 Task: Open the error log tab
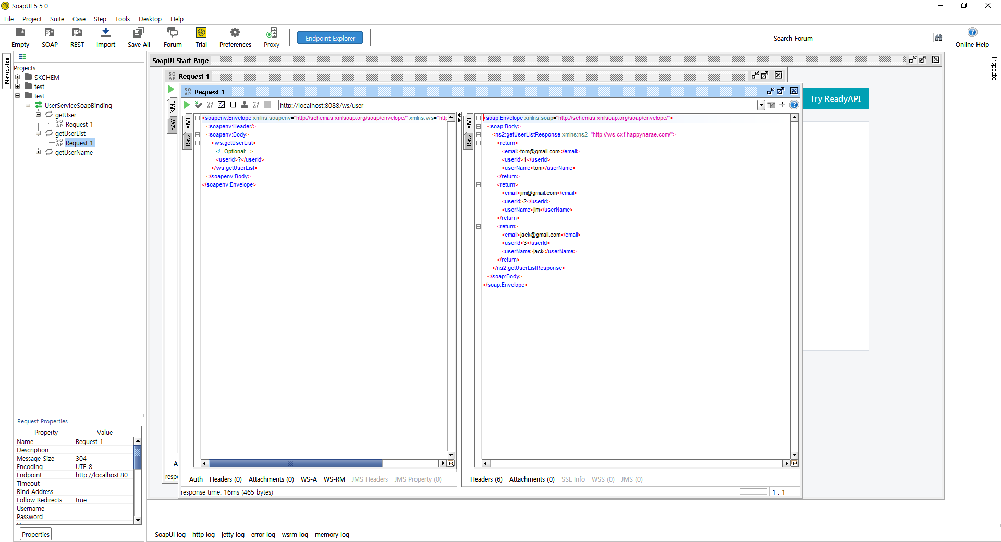(x=263, y=534)
